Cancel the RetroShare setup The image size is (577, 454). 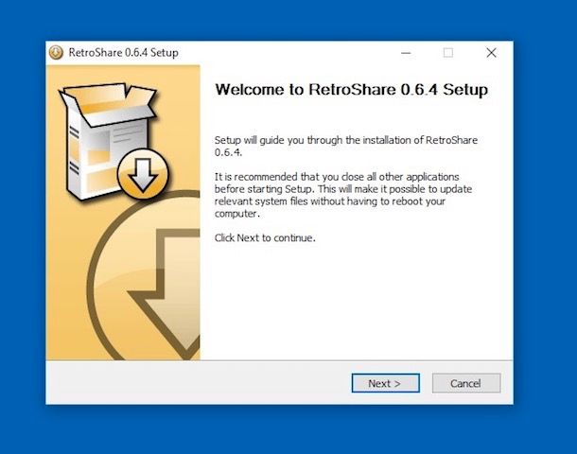click(x=466, y=383)
